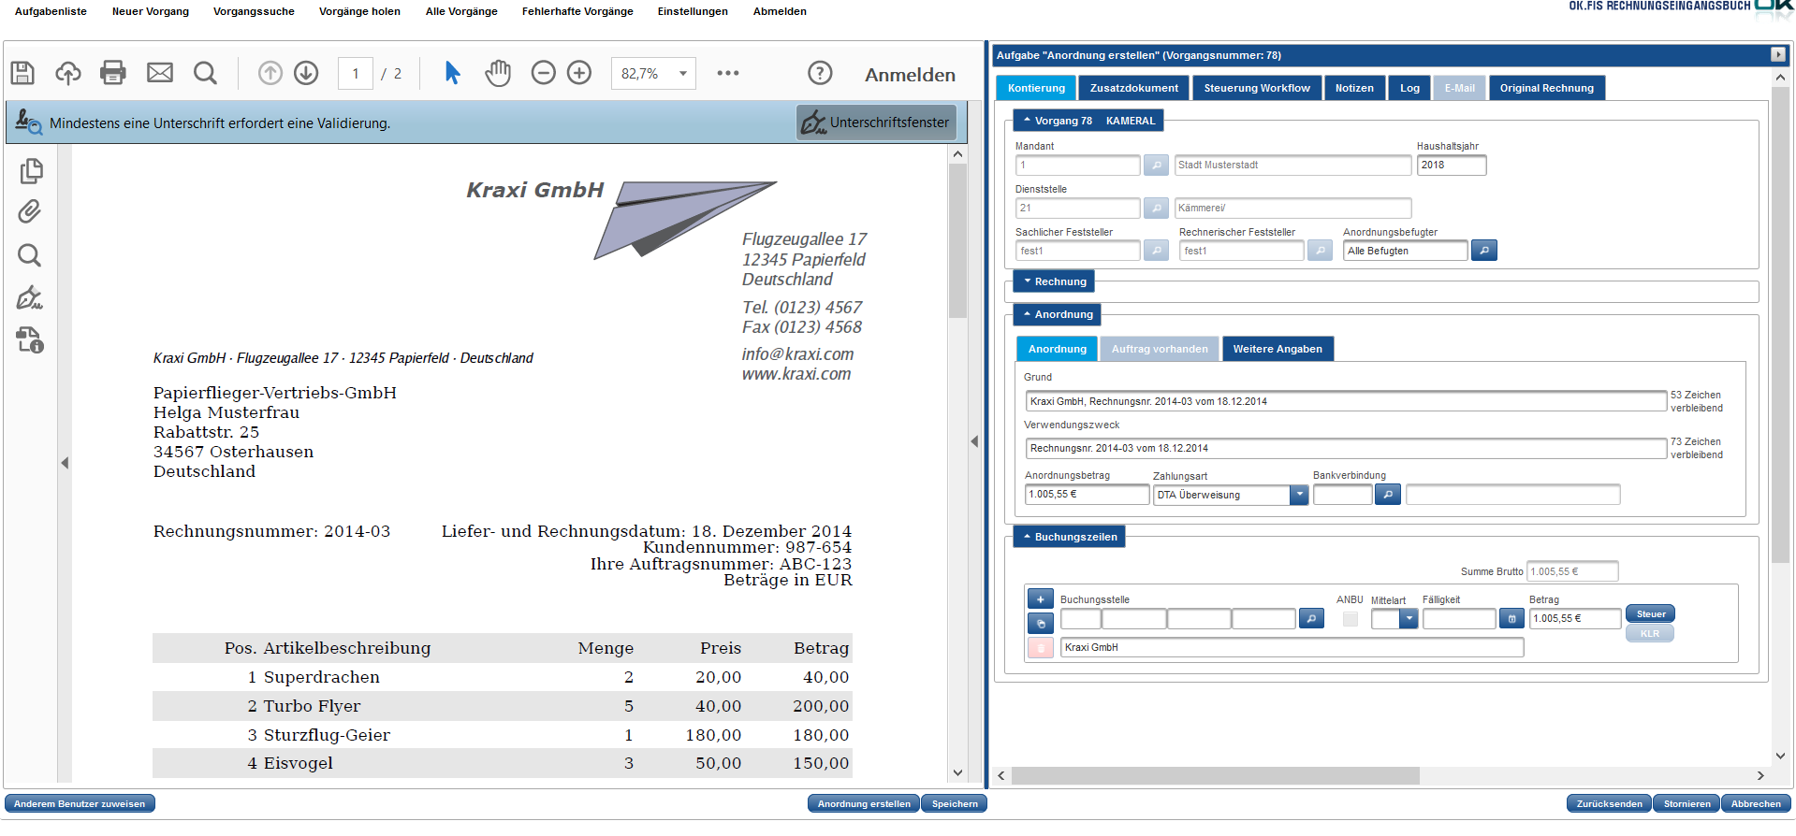Collapse the Buchungszeilen section
Viewport: 1796px width, 836px height.
[x=1070, y=537]
